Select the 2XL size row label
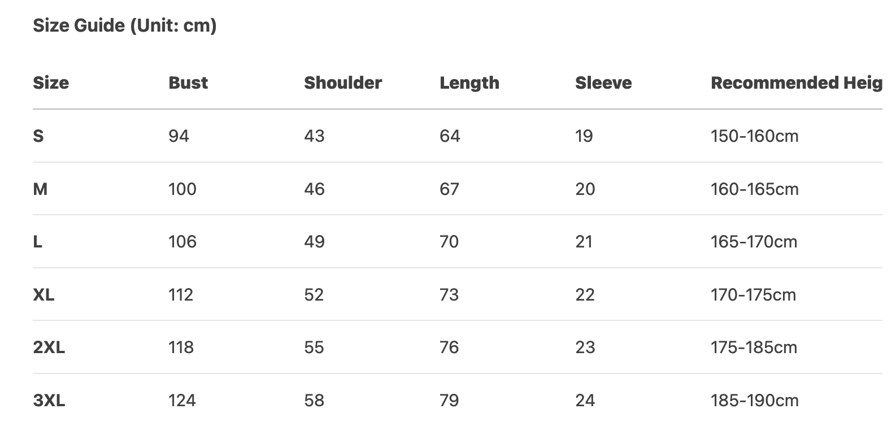Screen dimensions: 896x426 [x=49, y=347]
